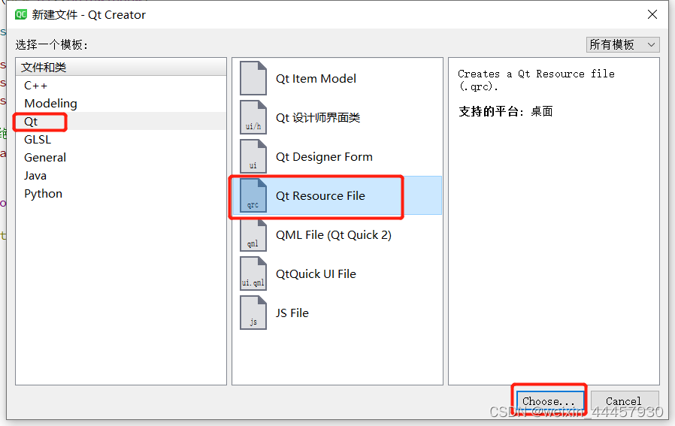This screenshot has height=426, width=675.
Task: Choose the Qt Designer Form template
Action: click(337, 156)
